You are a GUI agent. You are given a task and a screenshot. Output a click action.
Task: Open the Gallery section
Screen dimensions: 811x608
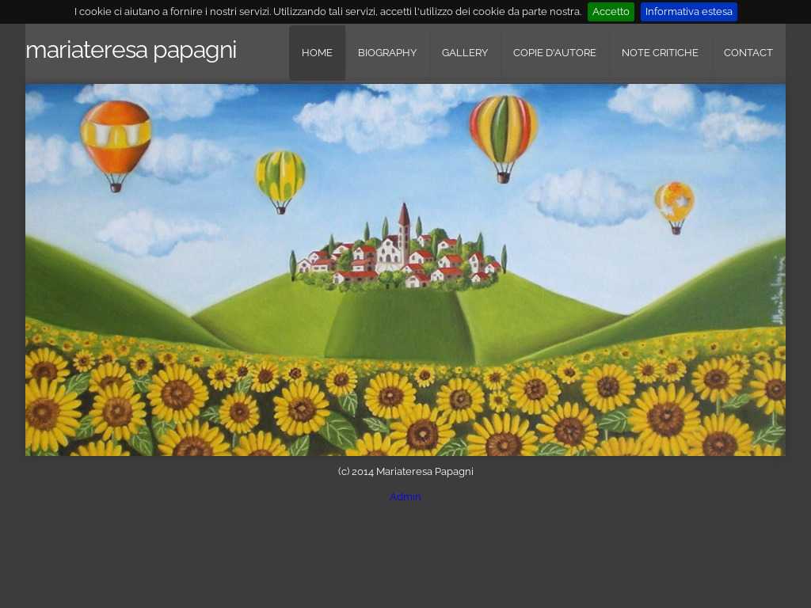tap(464, 53)
